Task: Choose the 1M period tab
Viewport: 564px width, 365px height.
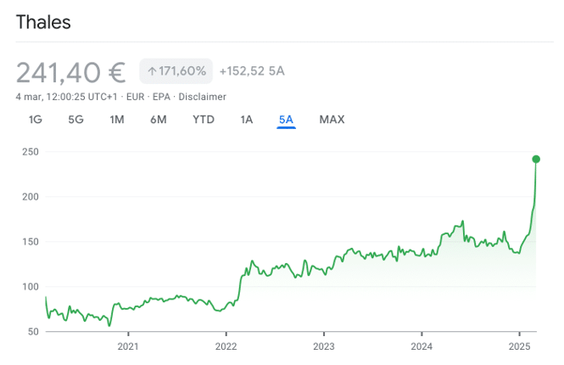Action: coord(117,120)
